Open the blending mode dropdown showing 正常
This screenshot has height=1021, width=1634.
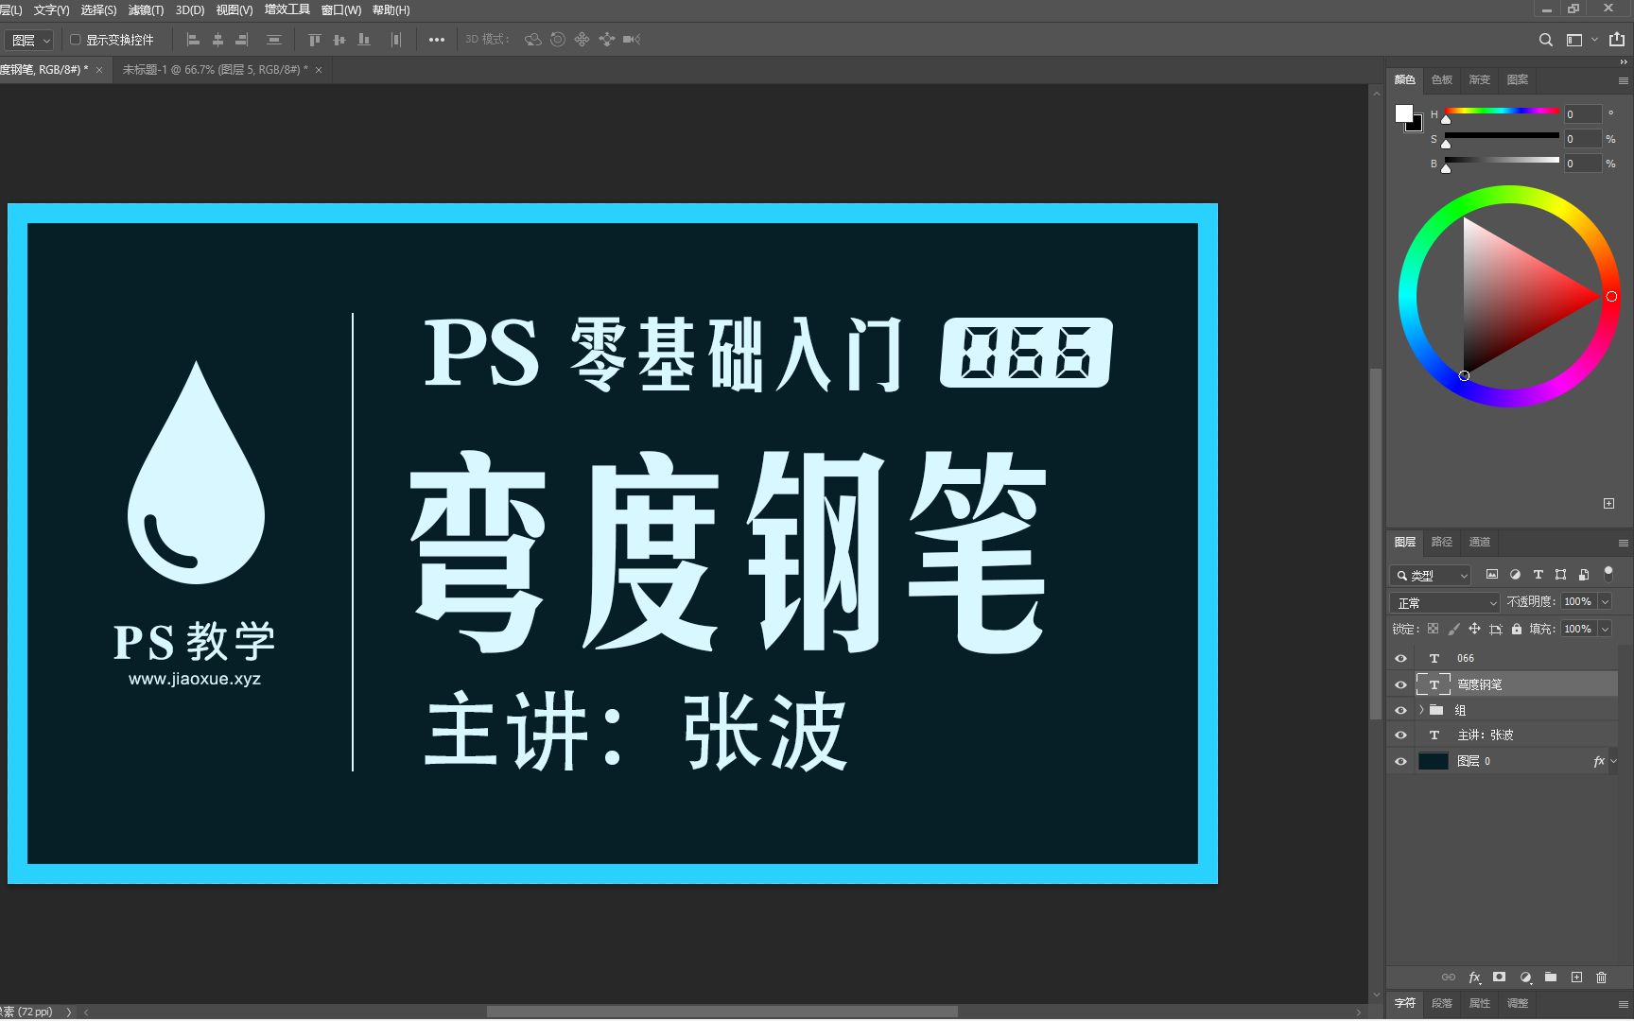1442,601
